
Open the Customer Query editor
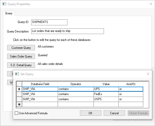[x=21, y=48]
